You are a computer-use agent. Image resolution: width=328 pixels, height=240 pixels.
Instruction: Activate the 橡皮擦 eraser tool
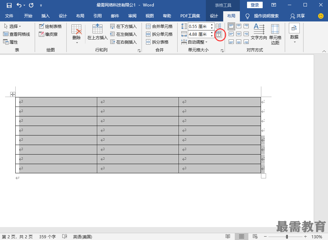tap(48, 34)
